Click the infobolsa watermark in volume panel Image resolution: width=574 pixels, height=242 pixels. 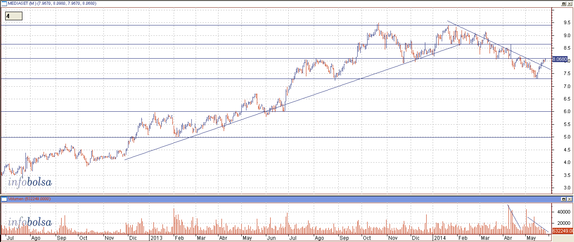tap(29, 223)
